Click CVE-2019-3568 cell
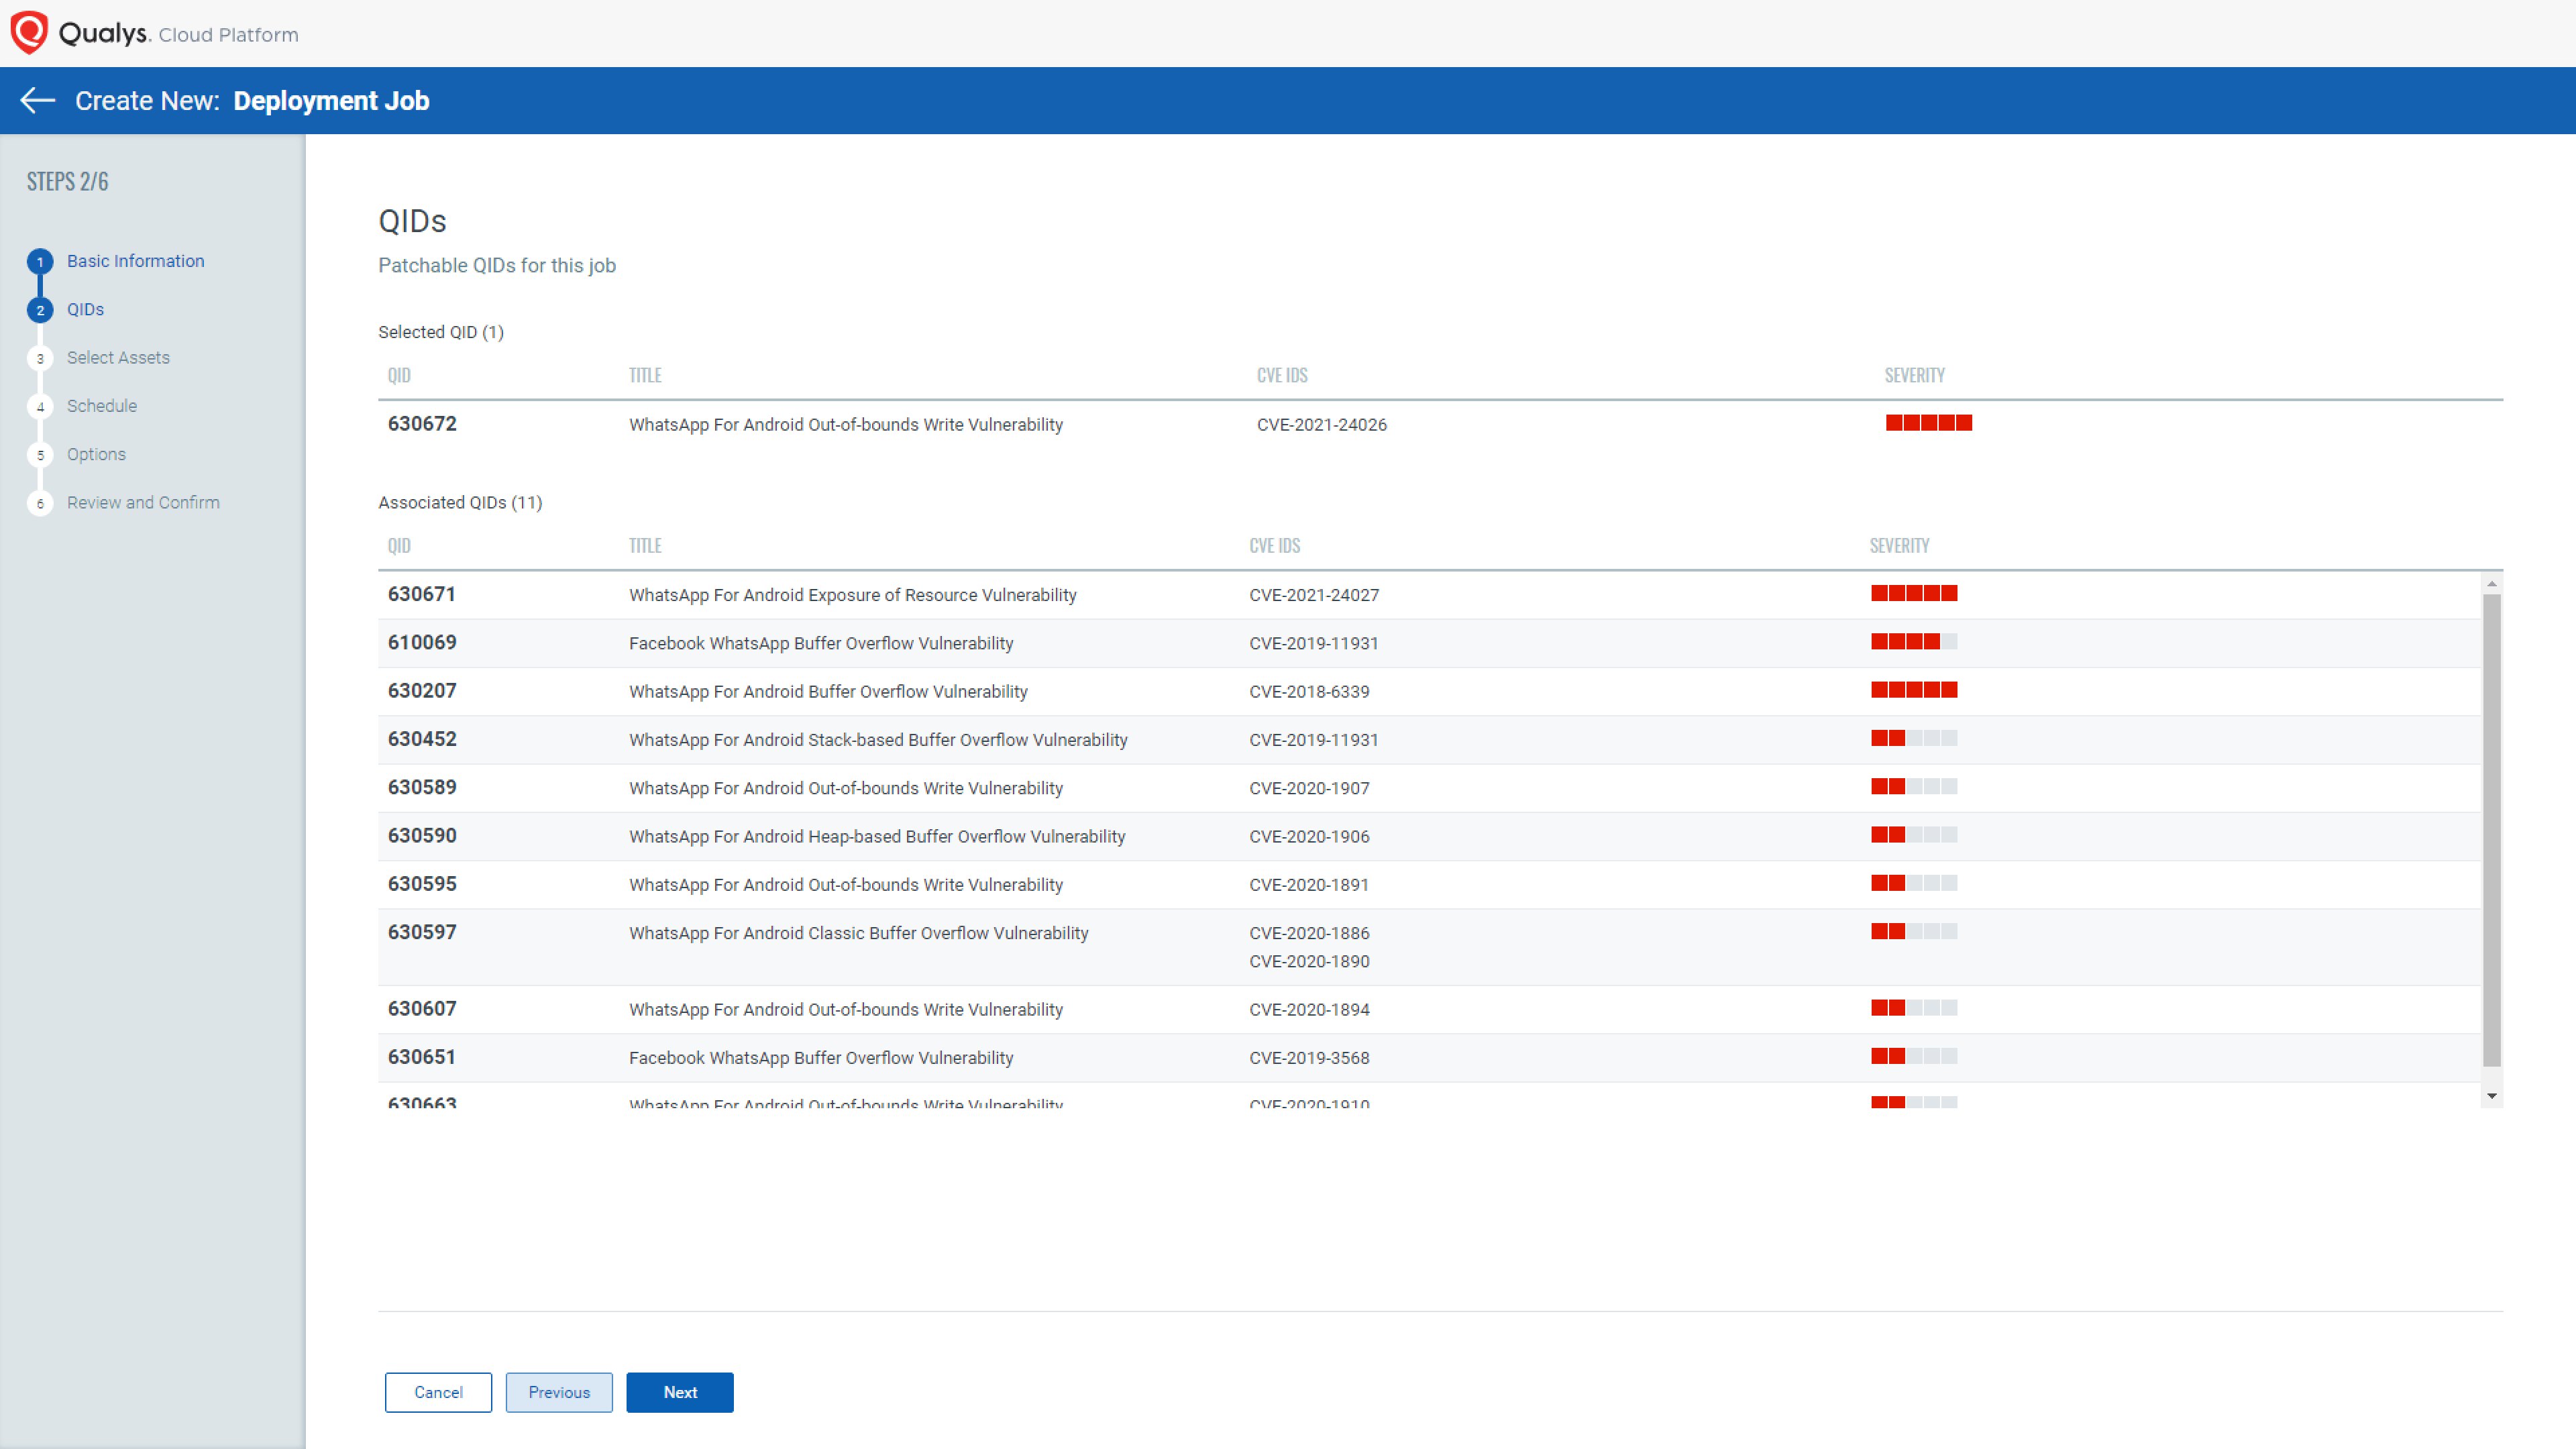Screen dimensions: 2576x1449 [1309, 1058]
